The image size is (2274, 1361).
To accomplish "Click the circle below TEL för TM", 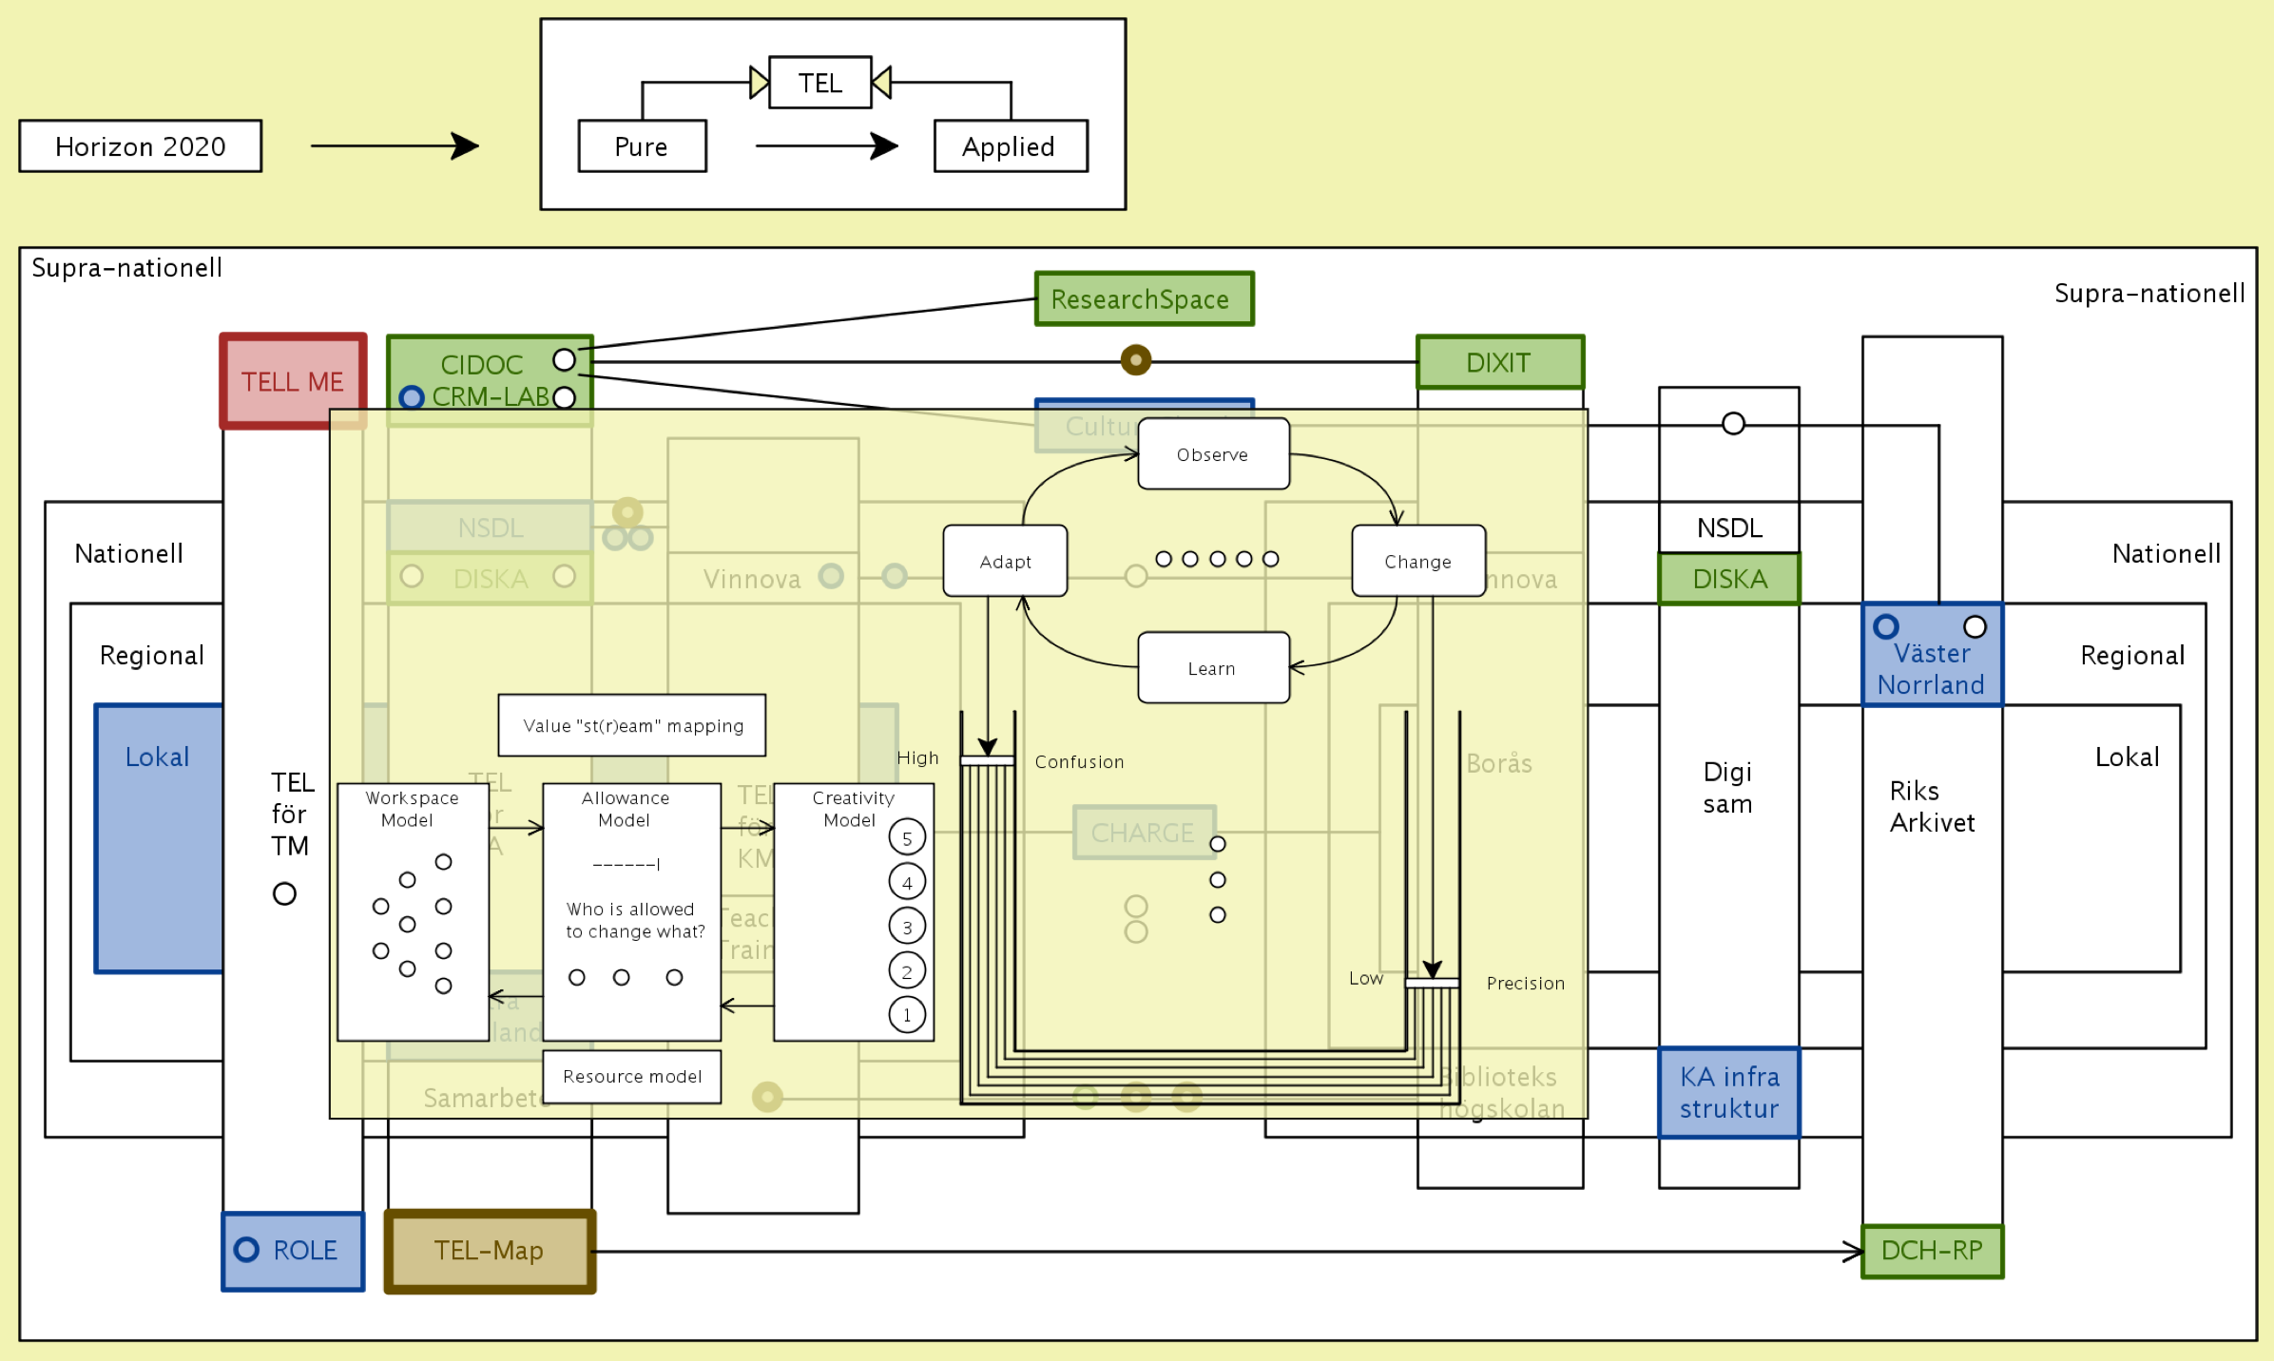I will [284, 893].
